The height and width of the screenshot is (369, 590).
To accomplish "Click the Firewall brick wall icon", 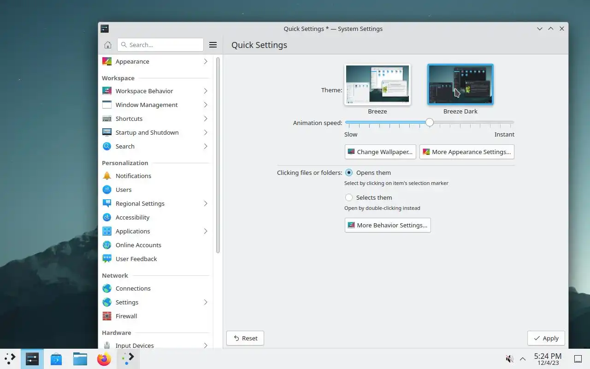I will point(107,316).
